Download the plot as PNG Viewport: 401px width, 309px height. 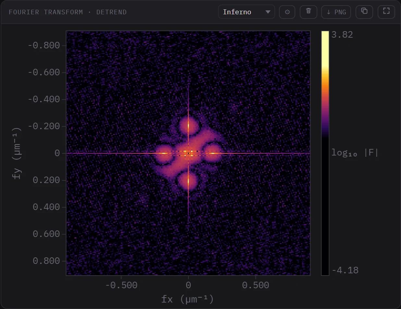(x=336, y=12)
